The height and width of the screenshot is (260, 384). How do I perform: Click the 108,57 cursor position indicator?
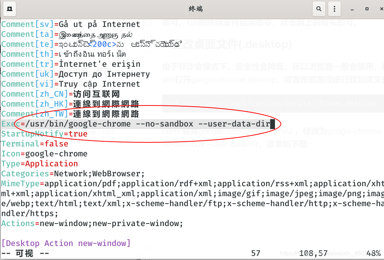pyautogui.click(x=313, y=253)
